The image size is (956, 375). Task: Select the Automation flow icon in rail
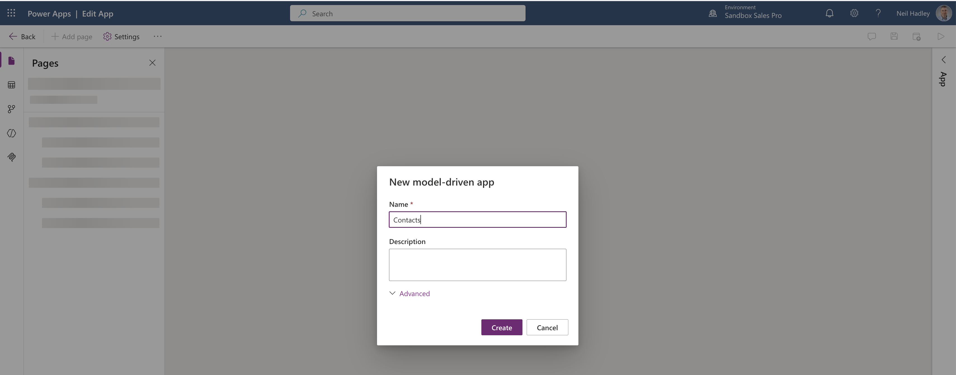point(11,109)
